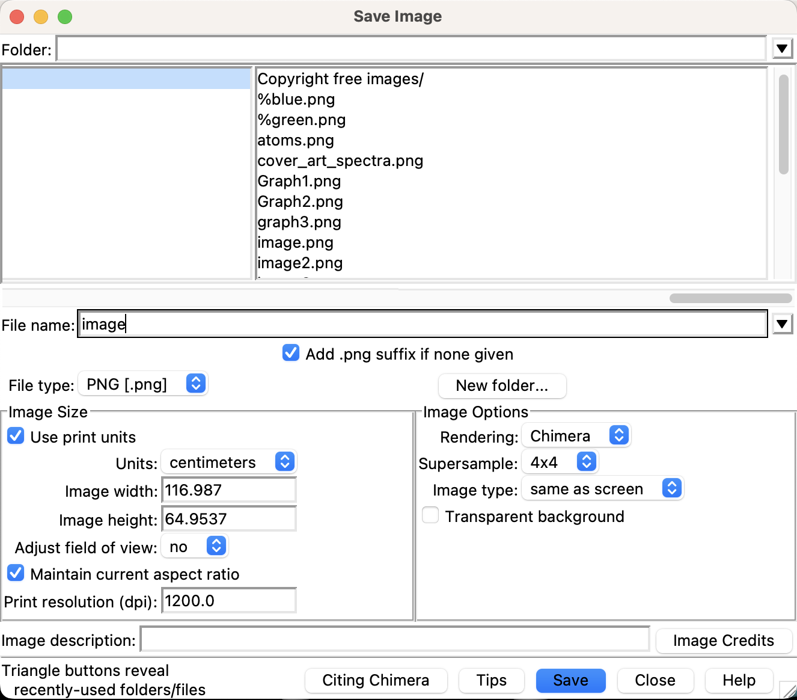797x700 pixels.
Task: Click into the Image description field
Action: pyautogui.click(x=395, y=639)
